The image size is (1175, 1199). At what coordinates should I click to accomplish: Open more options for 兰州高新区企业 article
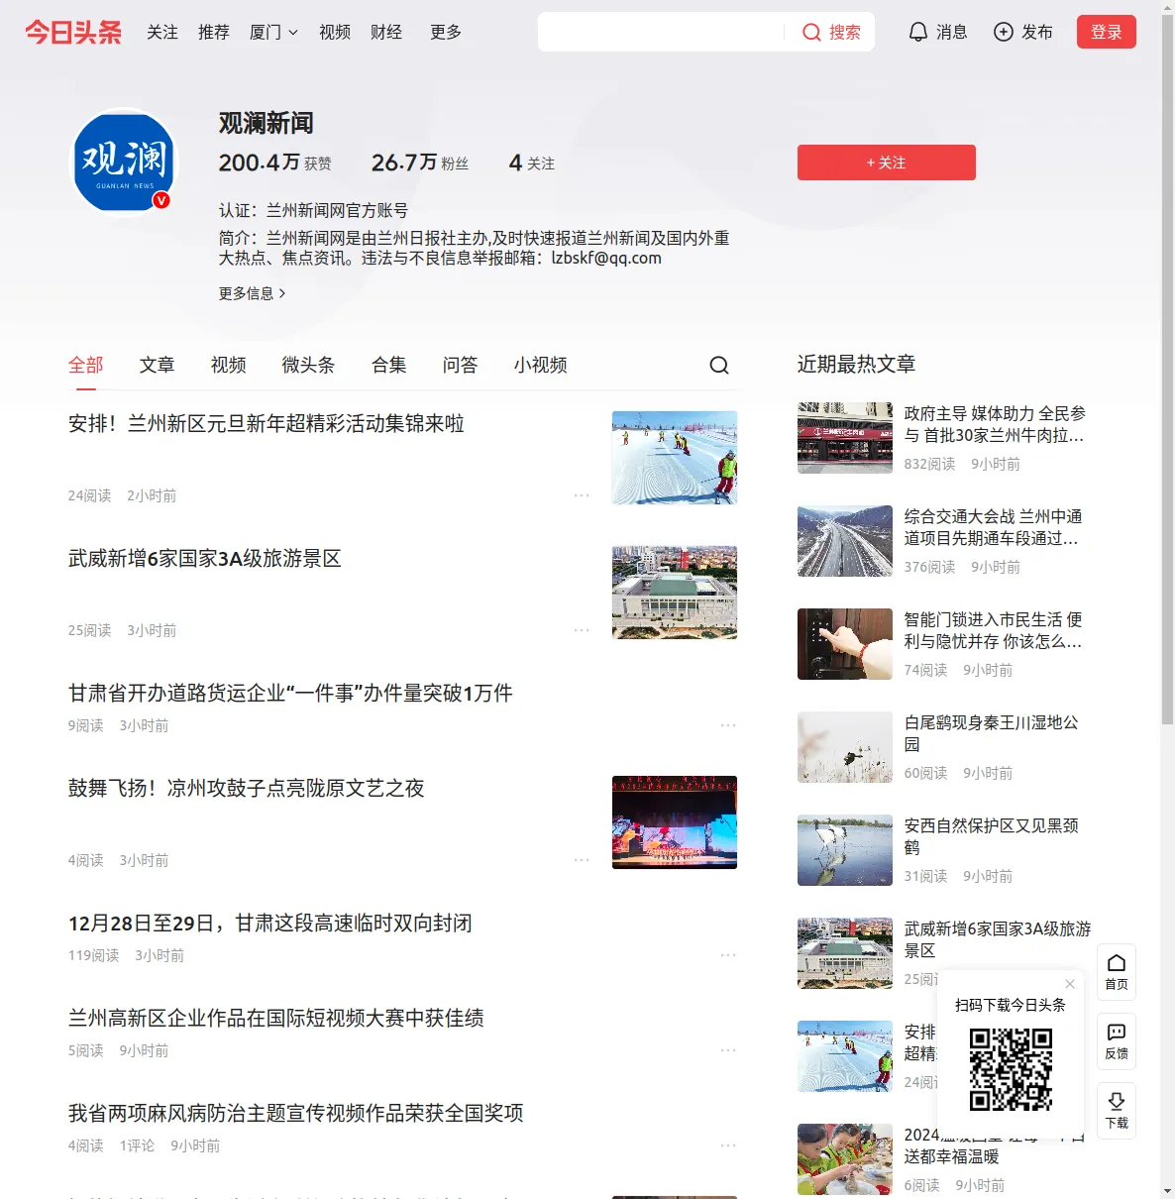tap(728, 1050)
